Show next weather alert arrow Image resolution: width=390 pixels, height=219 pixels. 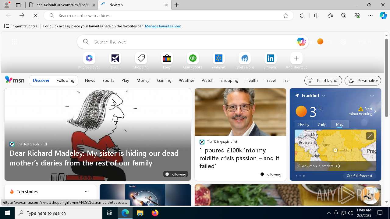tap(375, 111)
